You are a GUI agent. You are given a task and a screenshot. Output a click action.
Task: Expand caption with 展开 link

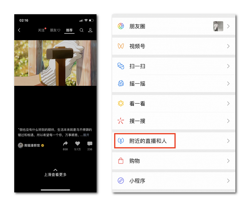pyautogui.click(x=86, y=135)
